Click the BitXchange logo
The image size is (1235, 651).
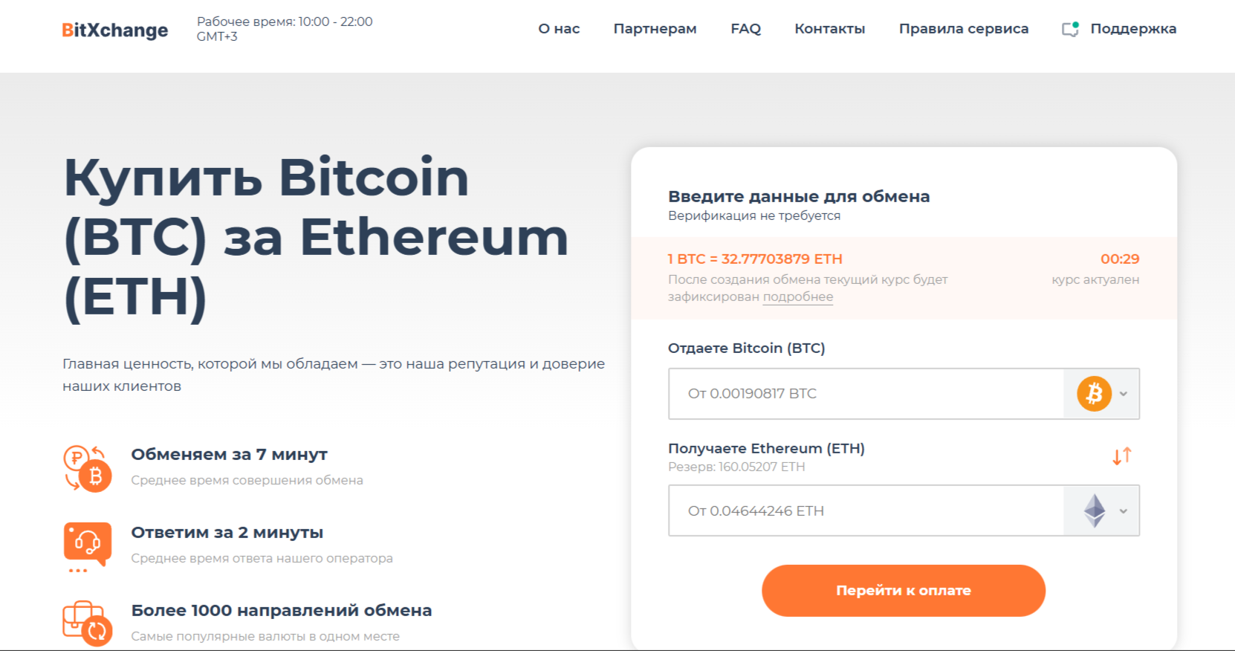point(115,30)
